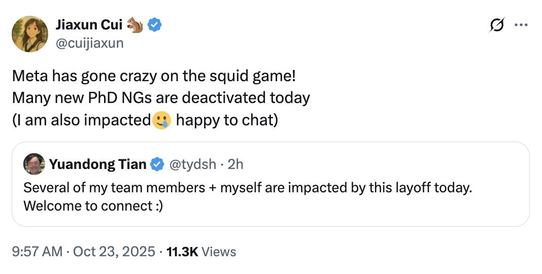The height and width of the screenshot is (274, 542).
Task: Click the verified badge beside Jiaxun Cui
Action: [154, 24]
